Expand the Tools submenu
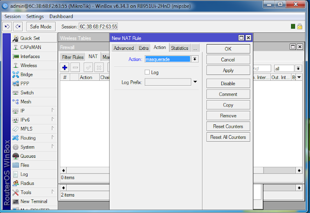 coord(53,192)
